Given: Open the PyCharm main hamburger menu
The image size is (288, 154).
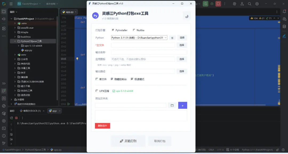Looking at the screenshot, I should 11,4.
